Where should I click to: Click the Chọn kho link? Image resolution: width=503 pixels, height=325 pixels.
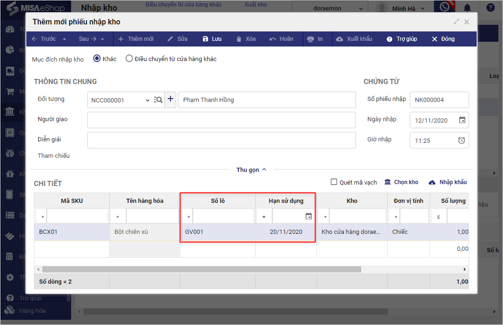click(402, 182)
